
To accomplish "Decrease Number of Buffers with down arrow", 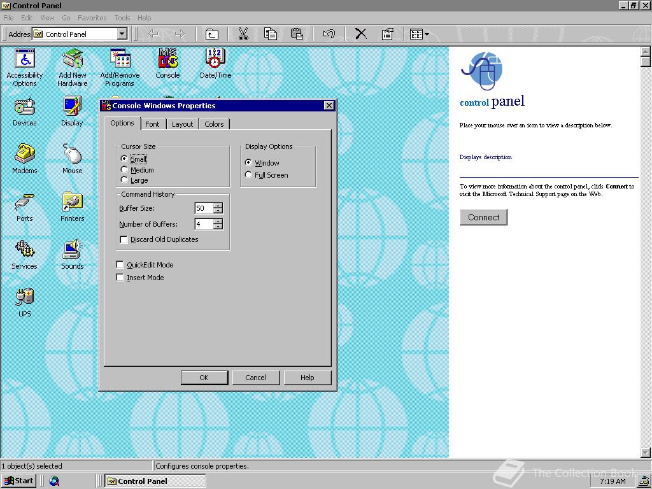I will [x=218, y=227].
